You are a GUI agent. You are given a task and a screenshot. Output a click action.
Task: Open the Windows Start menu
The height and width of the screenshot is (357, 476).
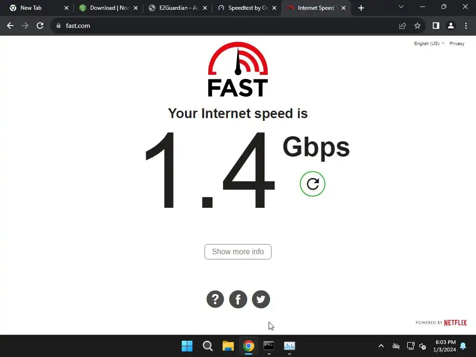click(187, 346)
